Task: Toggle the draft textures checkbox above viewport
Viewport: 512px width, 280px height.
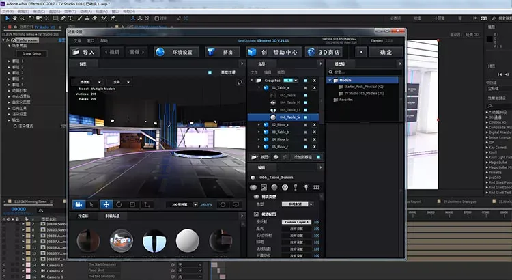Action: click(210, 72)
